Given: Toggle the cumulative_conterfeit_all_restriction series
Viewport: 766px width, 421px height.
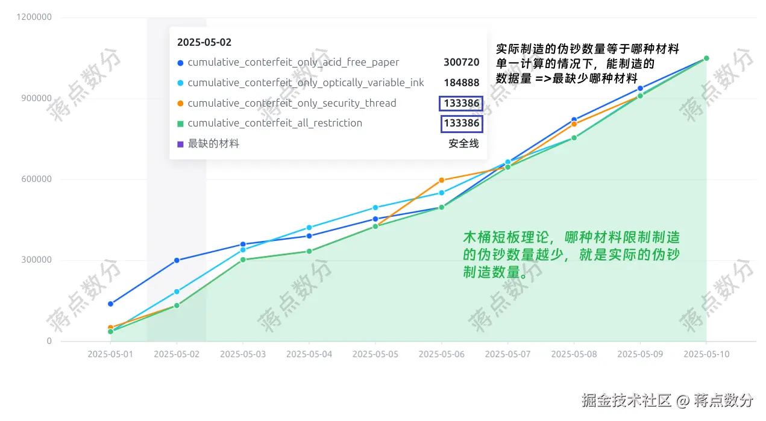Looking at the screenshot, I should [276, 123].
